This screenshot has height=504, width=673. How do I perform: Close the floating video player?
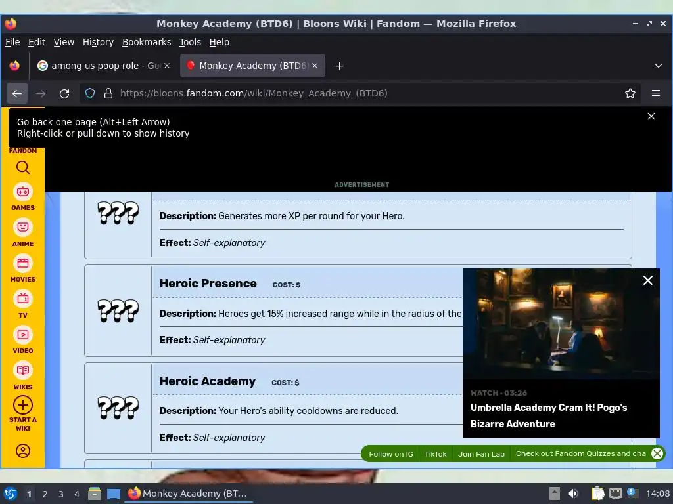click(647, 280)
